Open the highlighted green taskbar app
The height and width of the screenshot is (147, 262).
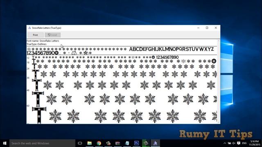click(x=146, y=143)
